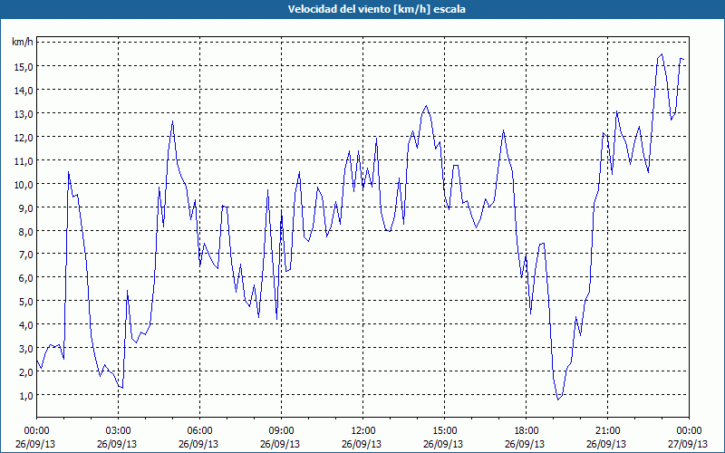Click the 27/09/13 date label
The height and width of the screenshot is (453, 725).
click(x=688, y=444)
